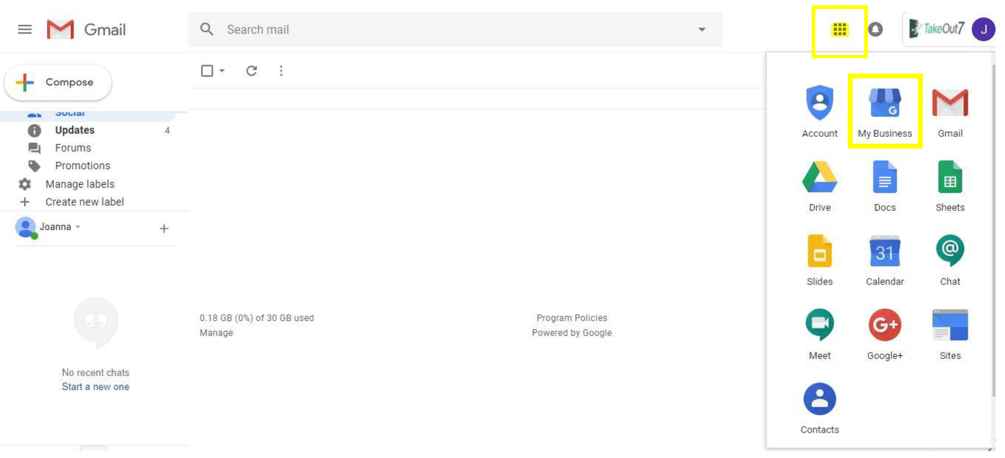Click the Gmail wordmark text
Viewport: 1005px width, 458px height.
point(105,30)
